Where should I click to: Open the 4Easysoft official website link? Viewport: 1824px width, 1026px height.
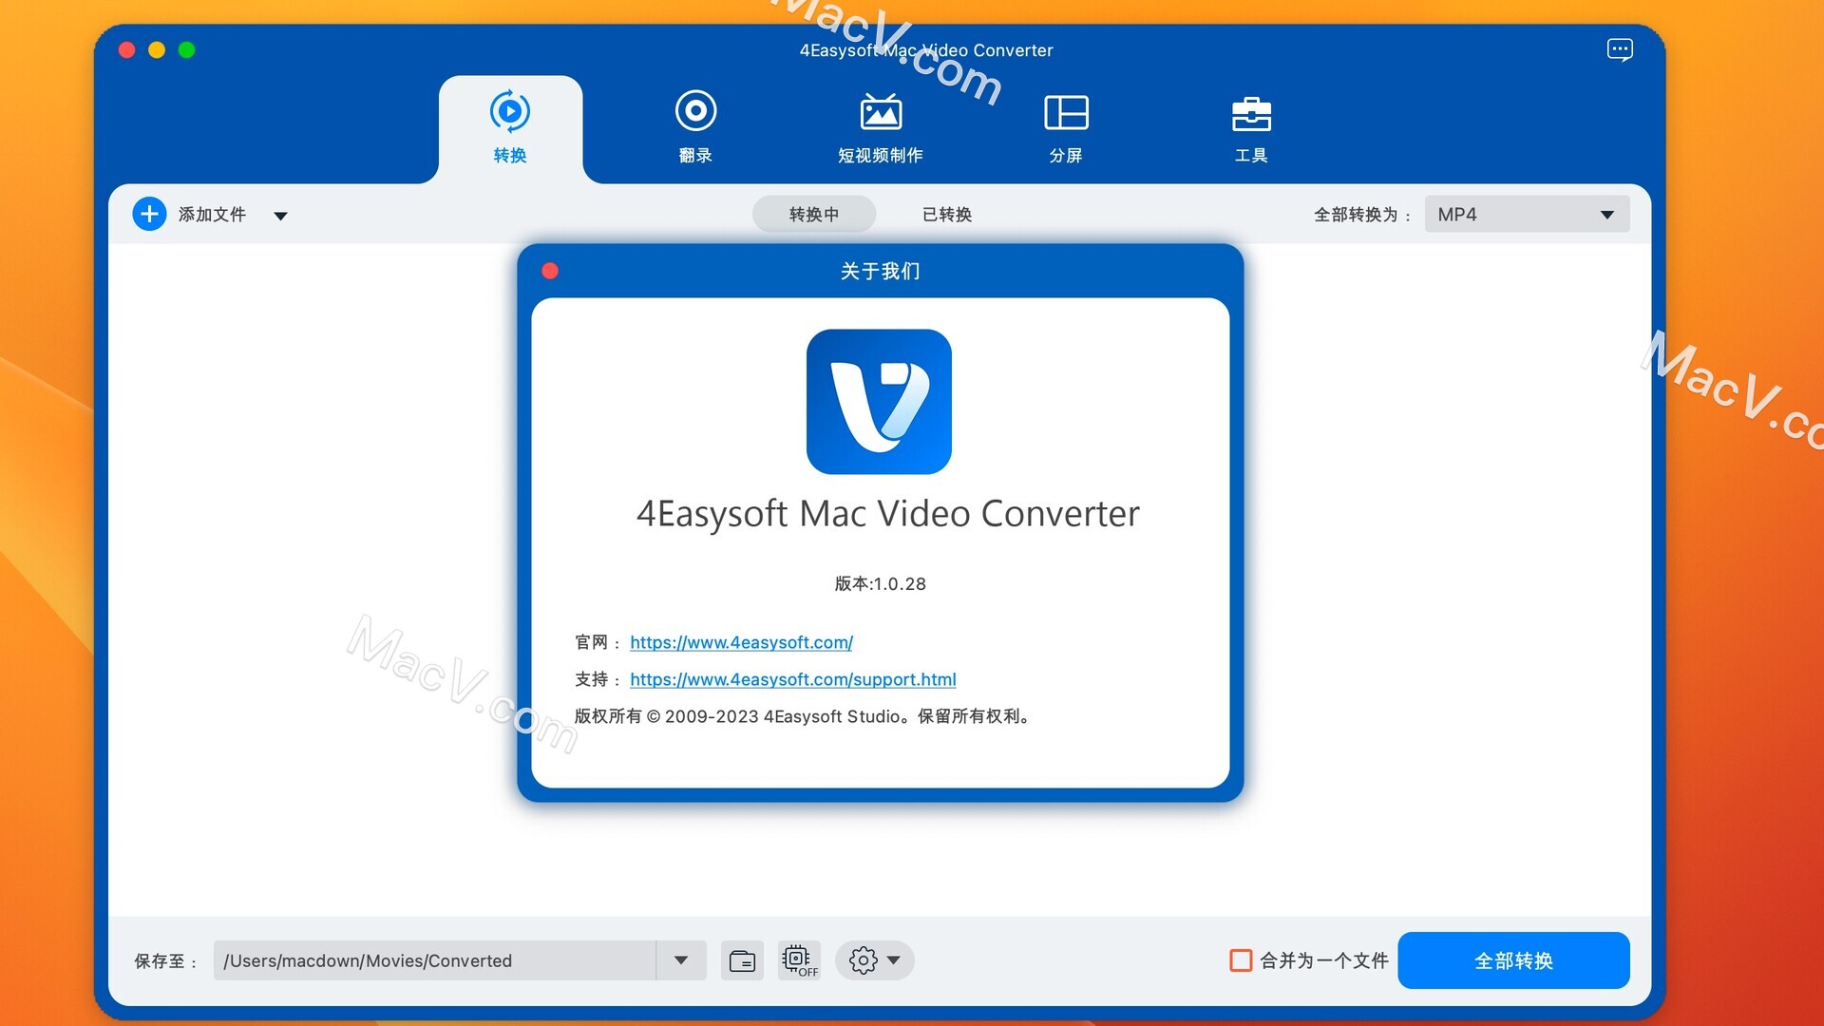(x=739, y=641)
